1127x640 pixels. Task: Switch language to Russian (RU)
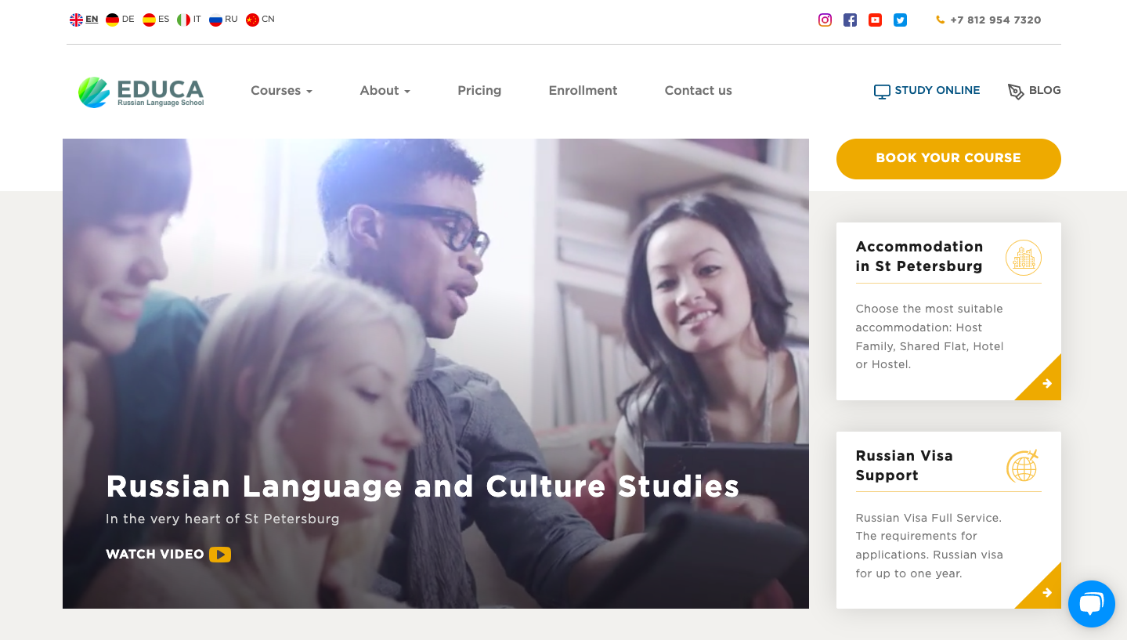223,20
